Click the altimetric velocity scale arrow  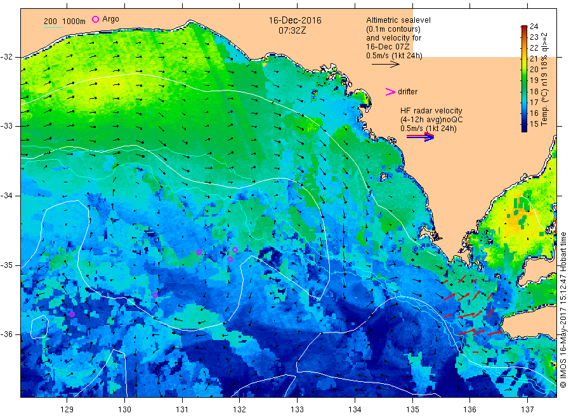coord(386,65)
